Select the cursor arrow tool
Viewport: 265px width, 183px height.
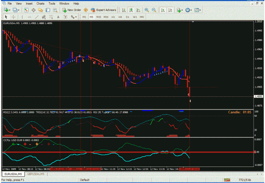[x=6, y=17]
